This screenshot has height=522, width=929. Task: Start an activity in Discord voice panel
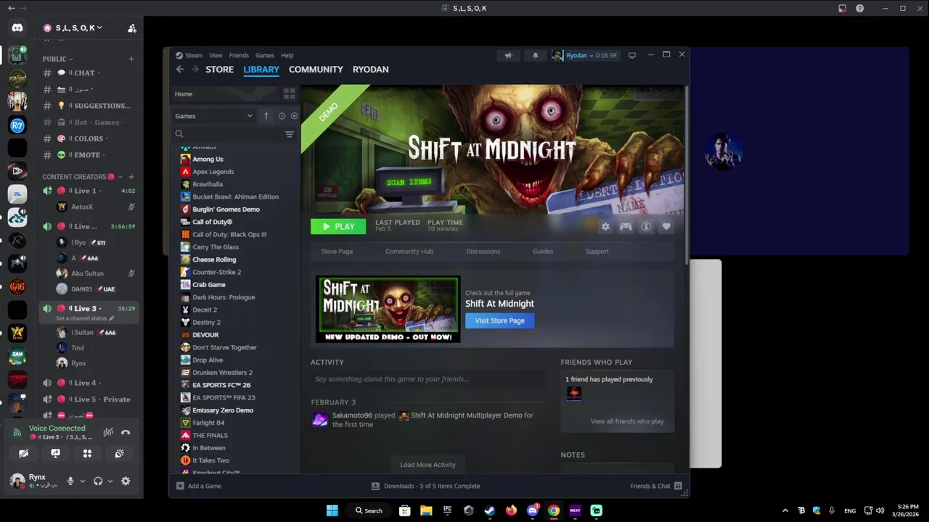[x=87, y=453]
